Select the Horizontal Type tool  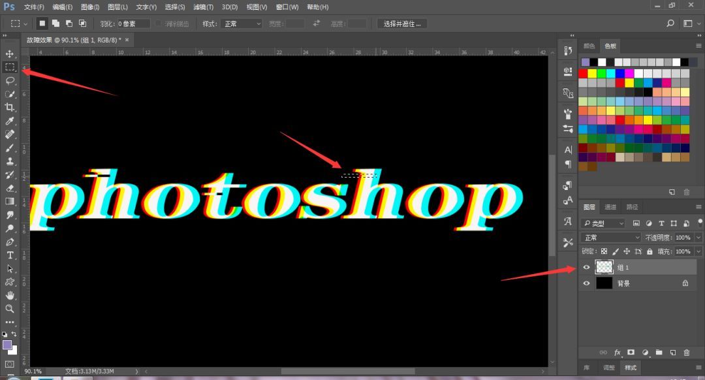[9, 255]
